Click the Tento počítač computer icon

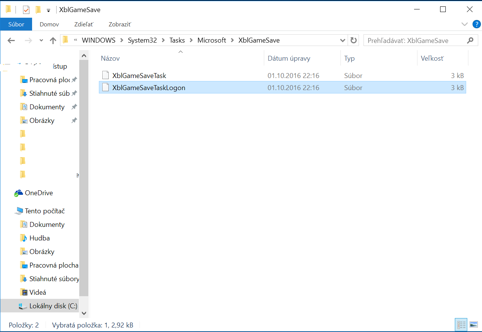(18, 211)
